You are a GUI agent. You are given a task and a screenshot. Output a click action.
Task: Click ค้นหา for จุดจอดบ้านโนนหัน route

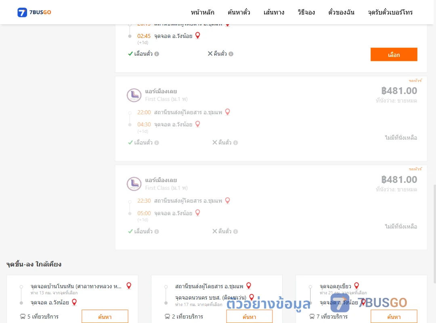(x=105, y=317)
